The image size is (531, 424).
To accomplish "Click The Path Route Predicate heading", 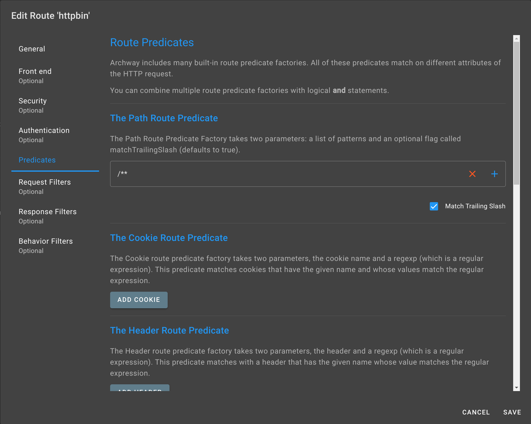I will pyautogui.click(x=164, y=118).
